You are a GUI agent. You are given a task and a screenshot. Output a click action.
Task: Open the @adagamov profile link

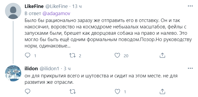pos(56,14)
